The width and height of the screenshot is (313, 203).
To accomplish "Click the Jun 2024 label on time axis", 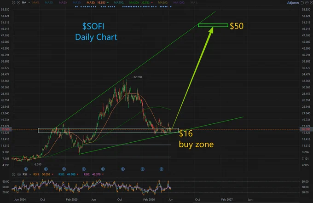I will tap(20, 199).
